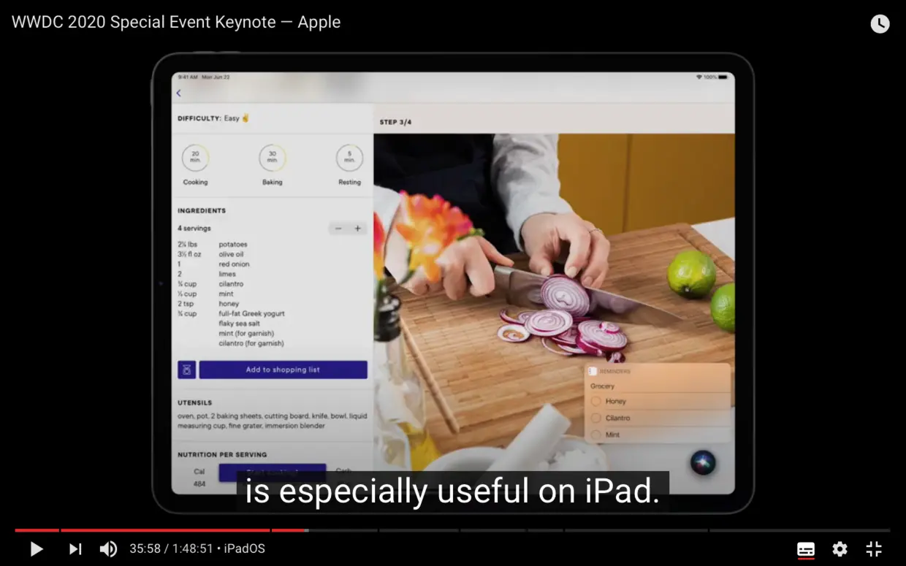Check off Mint in the Reminders widget

597,434
